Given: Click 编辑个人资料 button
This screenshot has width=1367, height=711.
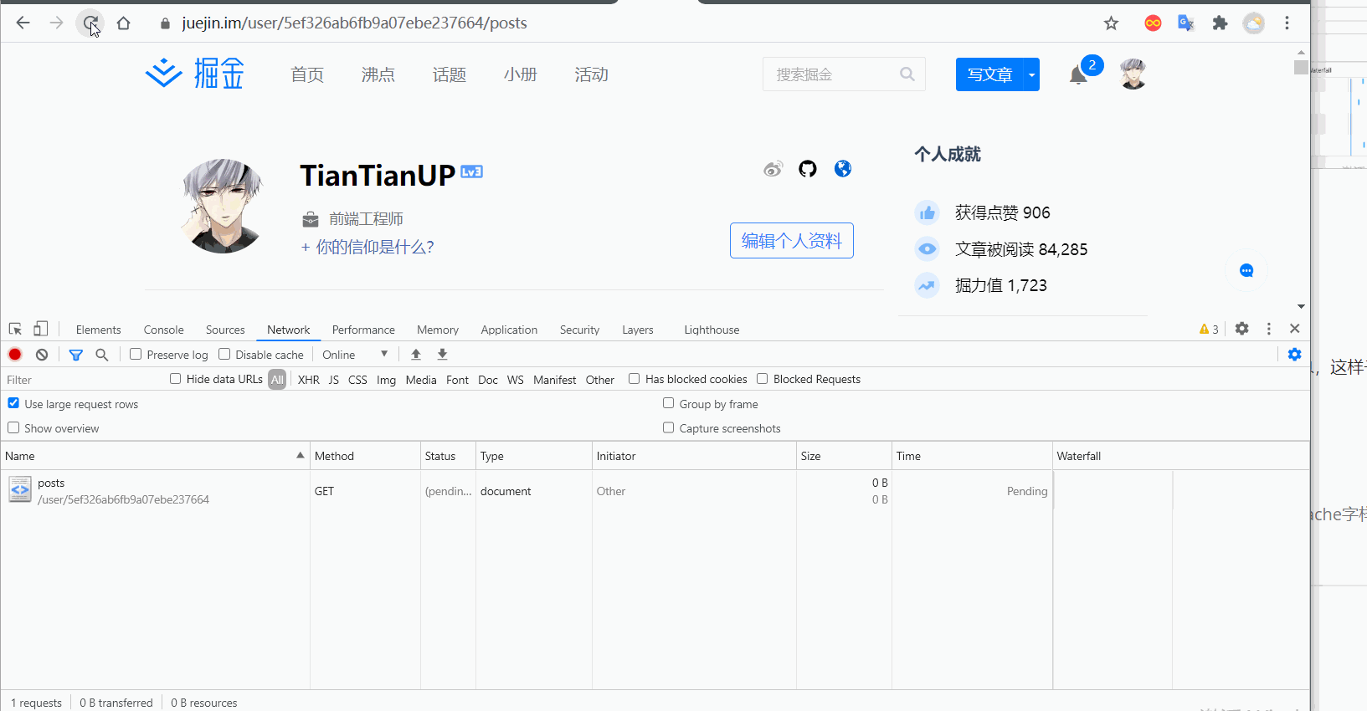Looking at the screenshot, I should [x=792, y=241].
